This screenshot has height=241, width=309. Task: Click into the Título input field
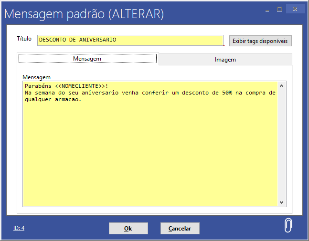point(130,40)
